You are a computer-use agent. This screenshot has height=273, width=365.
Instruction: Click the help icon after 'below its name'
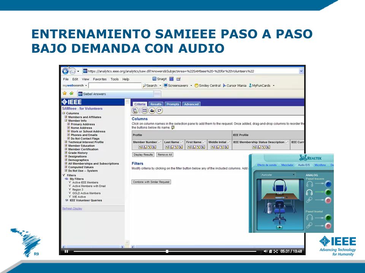(x=173, y=127)
